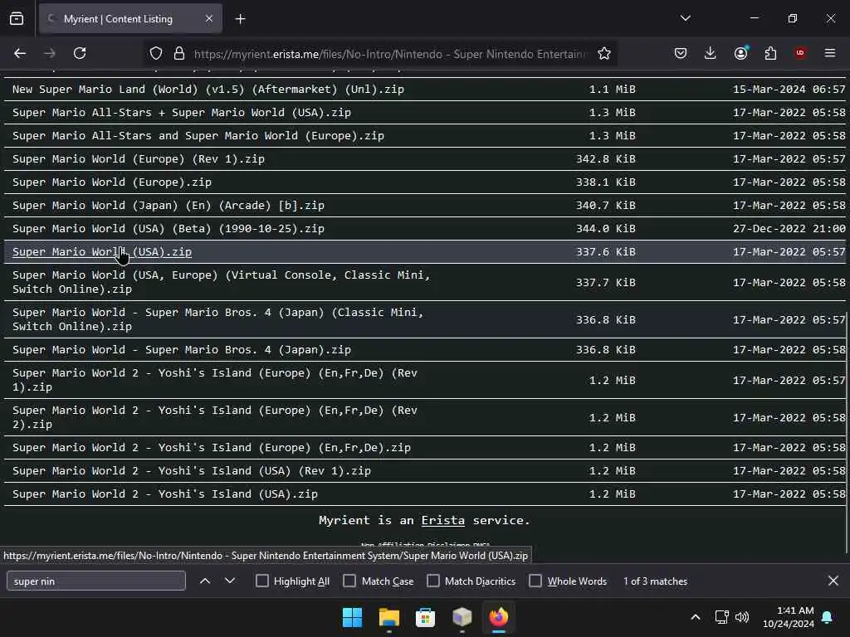Click the find bar search field
The image size is (850, 637).
tap(96, 581)
